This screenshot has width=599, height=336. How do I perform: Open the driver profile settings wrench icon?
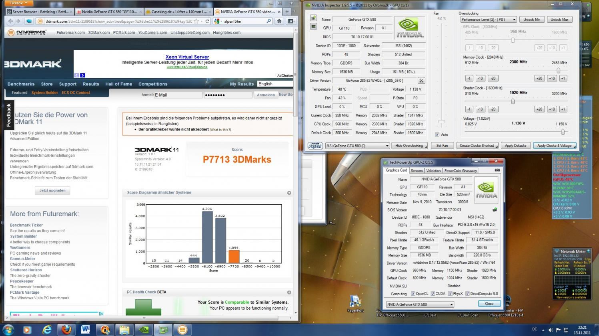coord(421,81)
